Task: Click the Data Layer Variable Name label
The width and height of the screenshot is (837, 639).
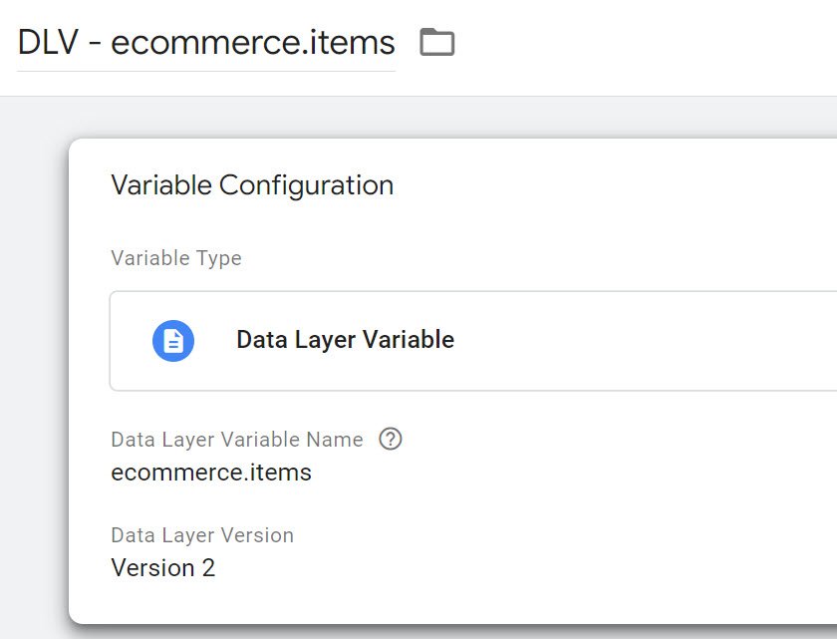Action: 237,440
